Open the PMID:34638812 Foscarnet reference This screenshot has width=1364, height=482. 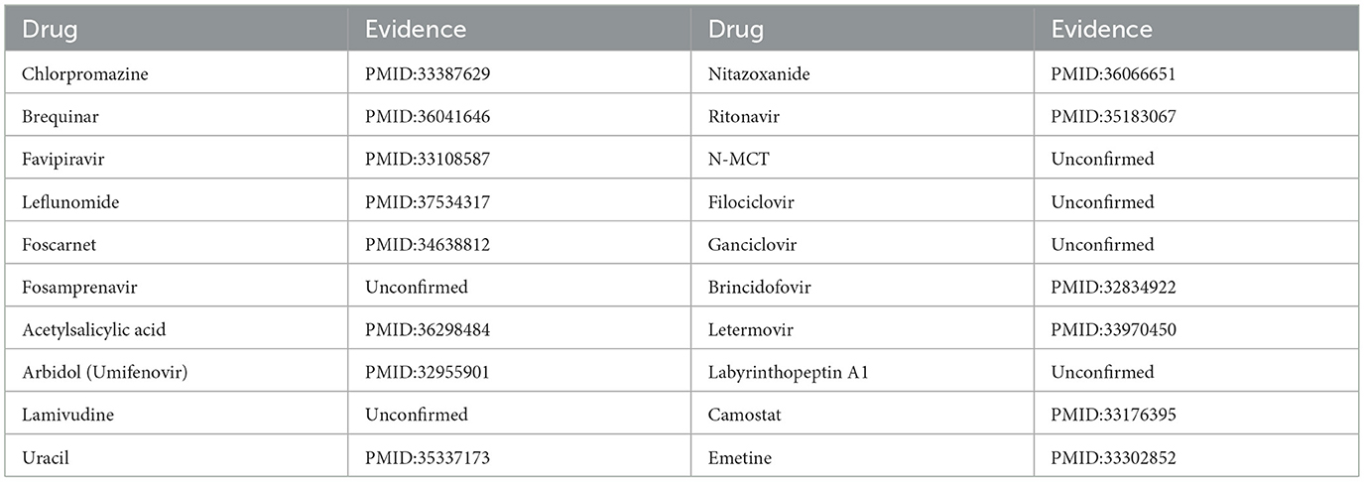[428, 245]
